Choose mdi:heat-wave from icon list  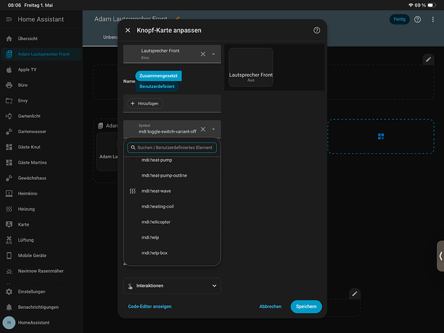(x=172, y=191)
